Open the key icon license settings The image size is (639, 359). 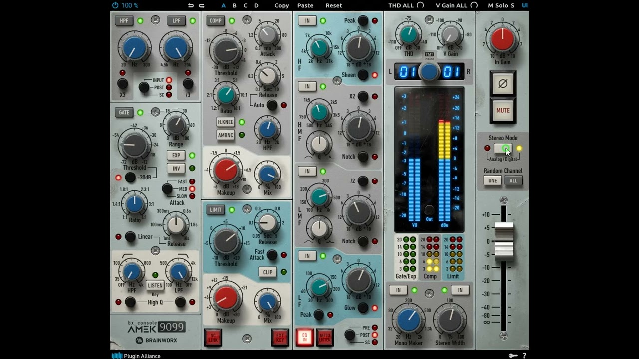(513, 355)
